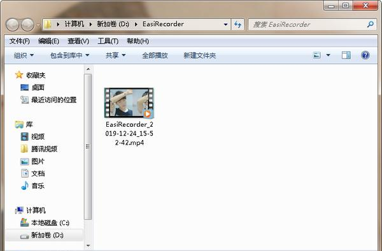Click the 最近访问的位置 icon

[x=25, y=99]
